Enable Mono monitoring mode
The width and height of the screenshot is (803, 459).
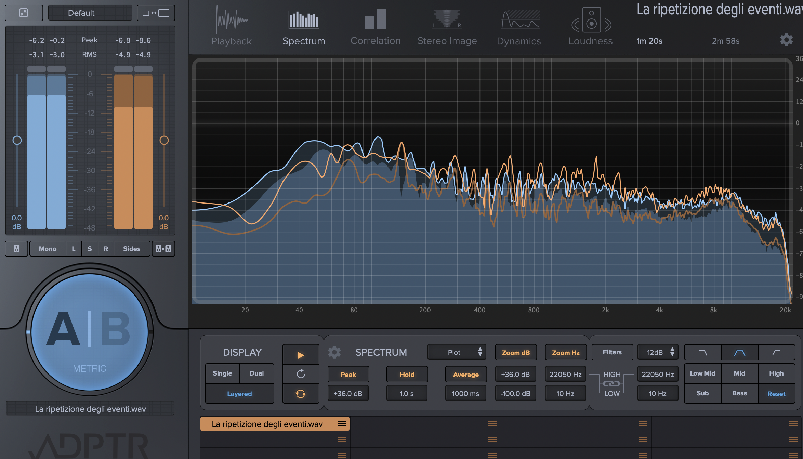coord(48,249)
